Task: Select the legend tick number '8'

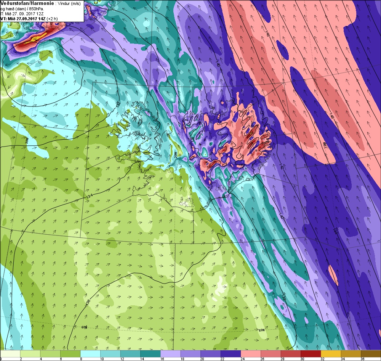Action: 81,359
